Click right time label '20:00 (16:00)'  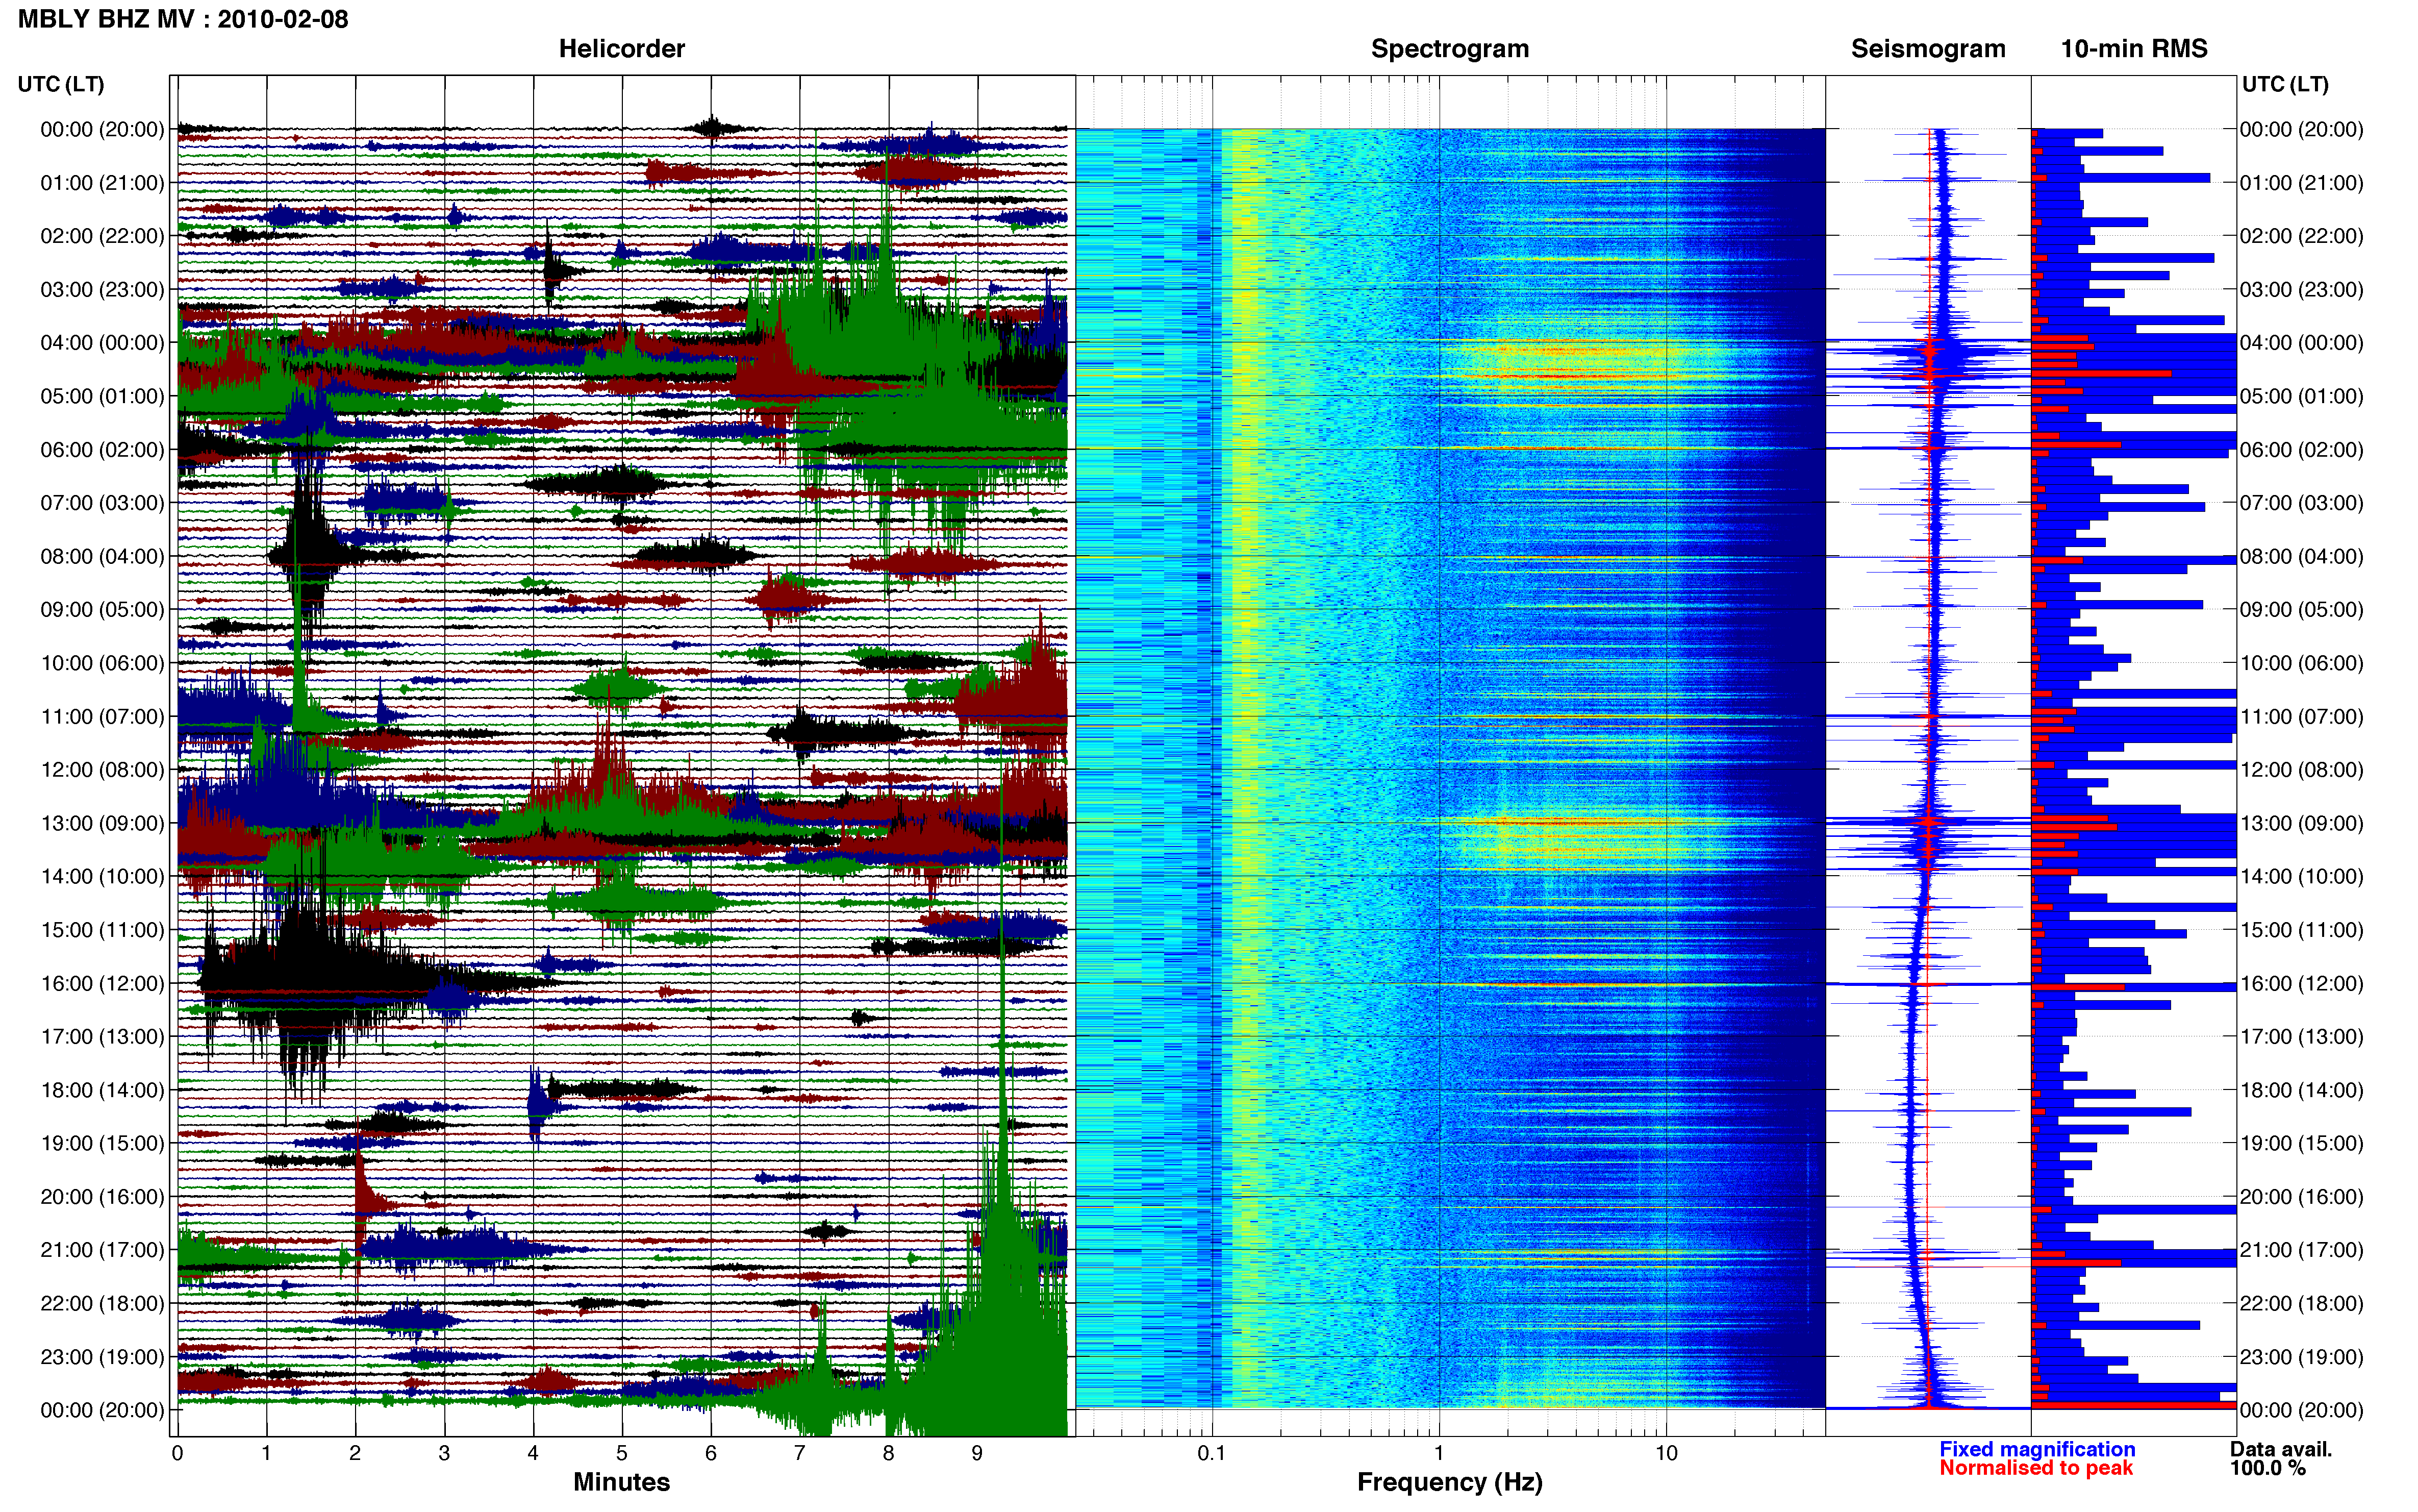point(2302,1197)
